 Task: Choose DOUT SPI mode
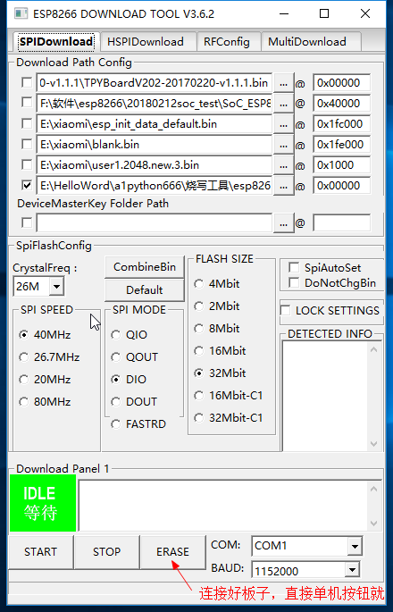[134, 401]
